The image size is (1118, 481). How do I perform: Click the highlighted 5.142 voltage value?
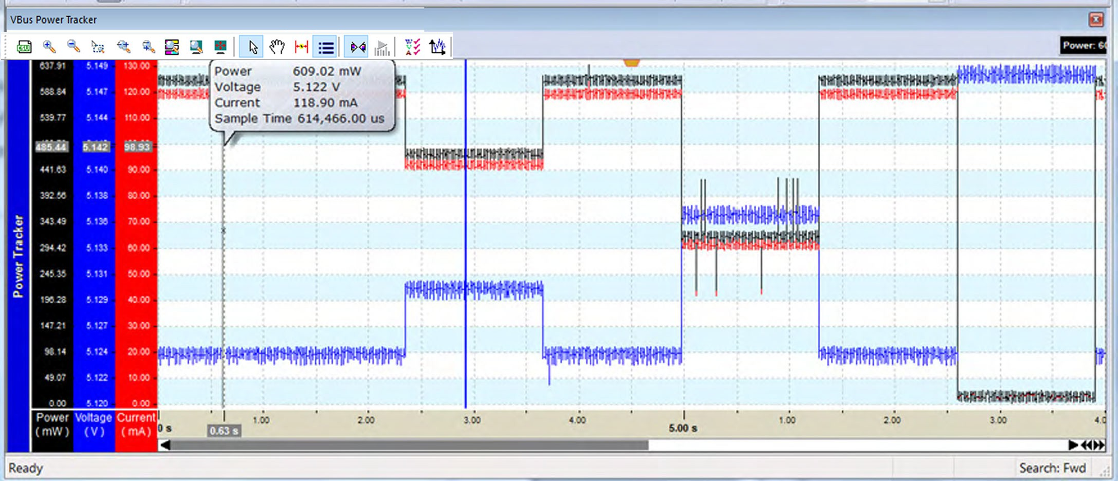click(x=95, y=147)
